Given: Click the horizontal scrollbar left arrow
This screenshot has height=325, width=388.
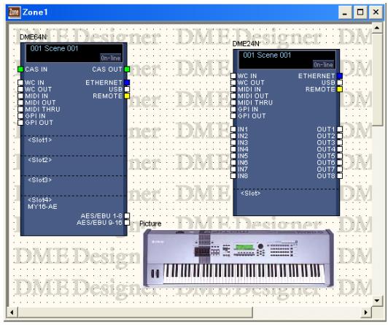Looking at the screenshot, I should 12,313.
